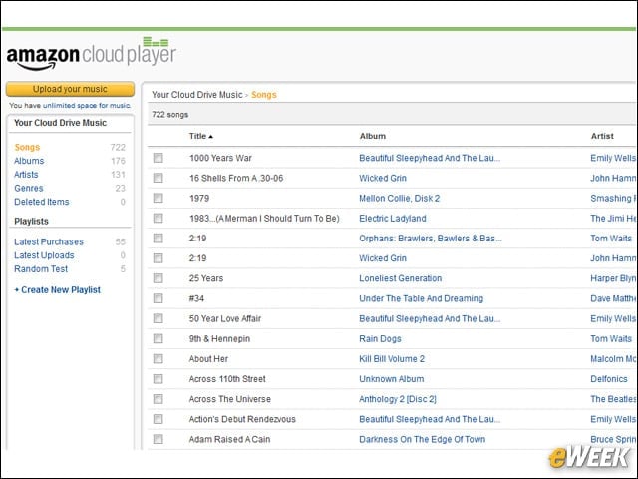Go to Your Cloud Drive Music breadcrumb
This screenshot has height=479, width=638.
[x=197, y=95]
